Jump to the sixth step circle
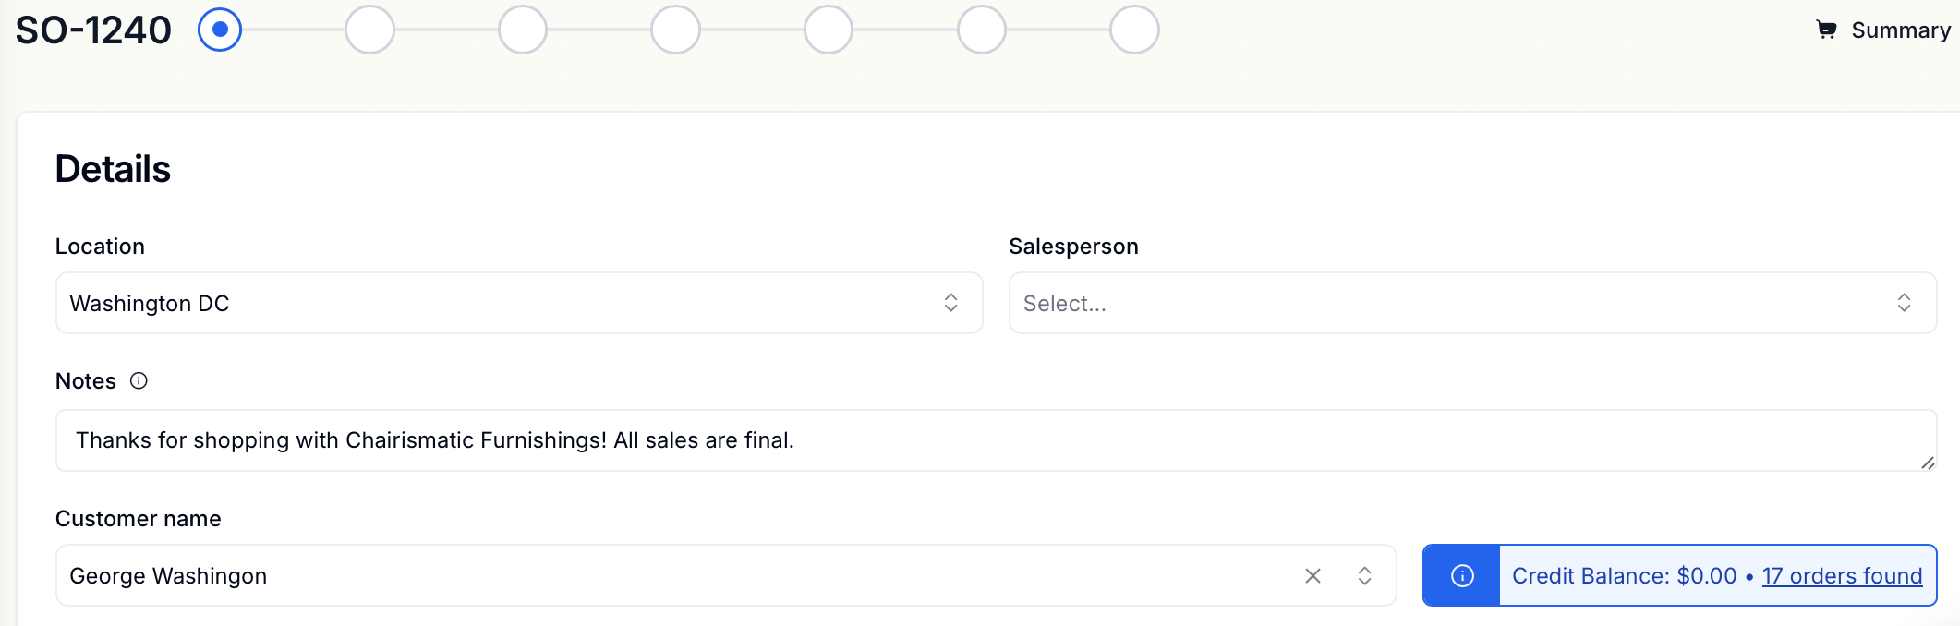 pos(982,30)
